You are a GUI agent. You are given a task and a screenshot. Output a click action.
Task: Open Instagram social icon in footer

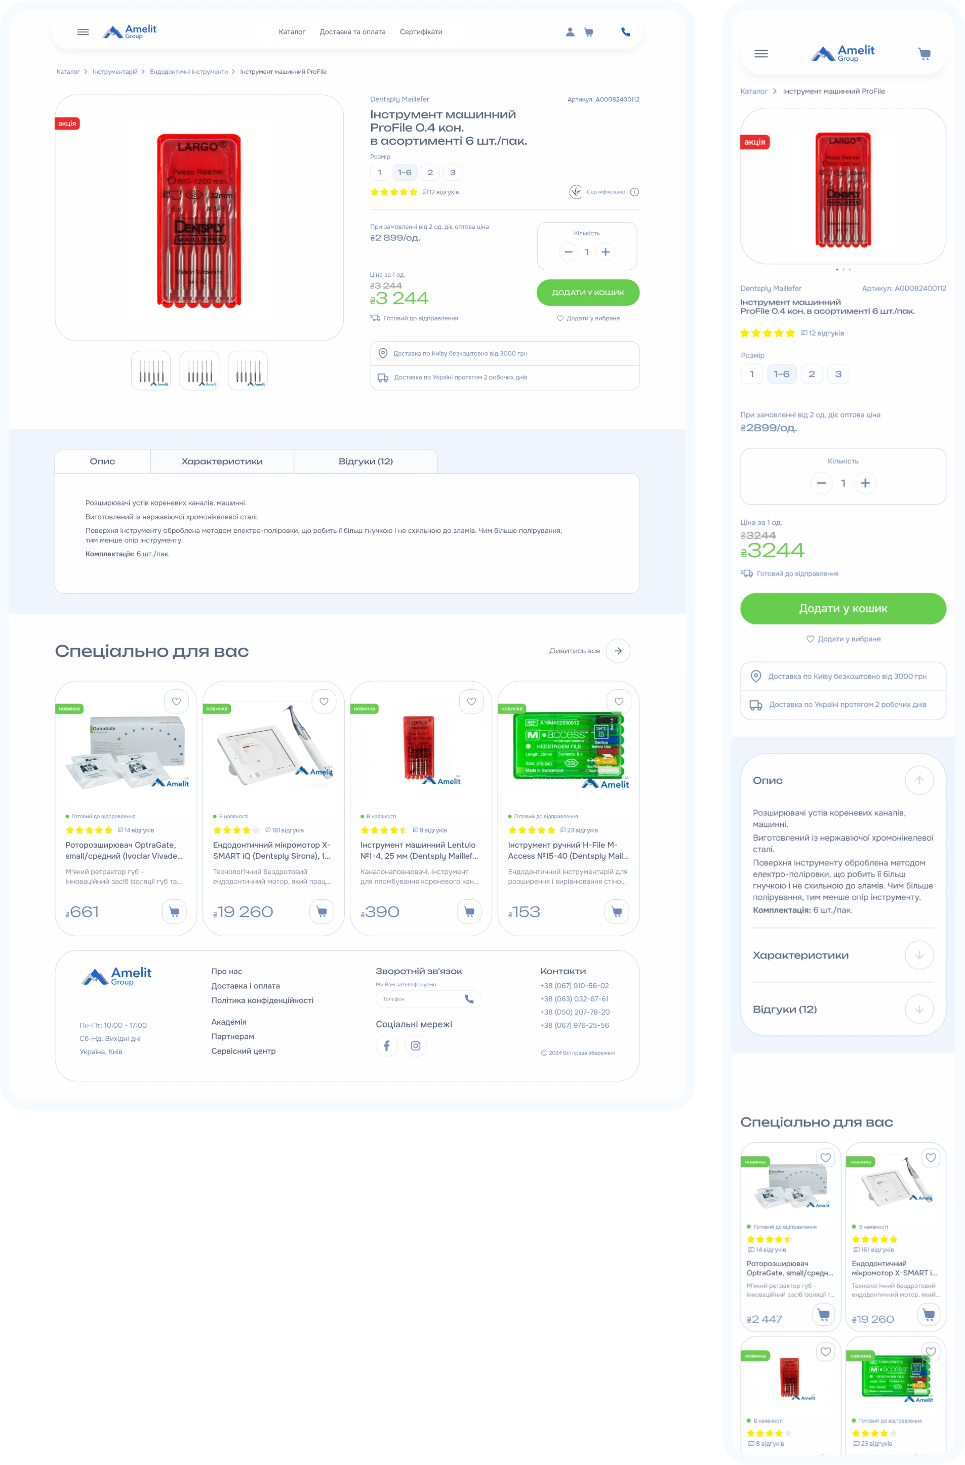coord(416,1046)
